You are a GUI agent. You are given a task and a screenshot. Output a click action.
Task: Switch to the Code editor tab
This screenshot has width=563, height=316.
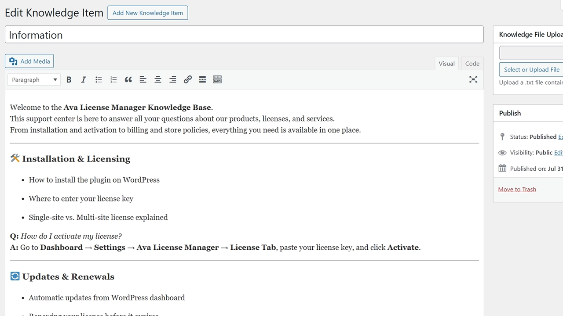[x=472, y=64]
